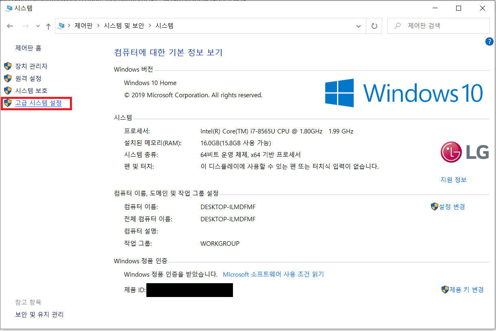Click the Windows 정품 인증을 받았습니다 text
This screenshot has width=496, height=332.
coord(171,274)
